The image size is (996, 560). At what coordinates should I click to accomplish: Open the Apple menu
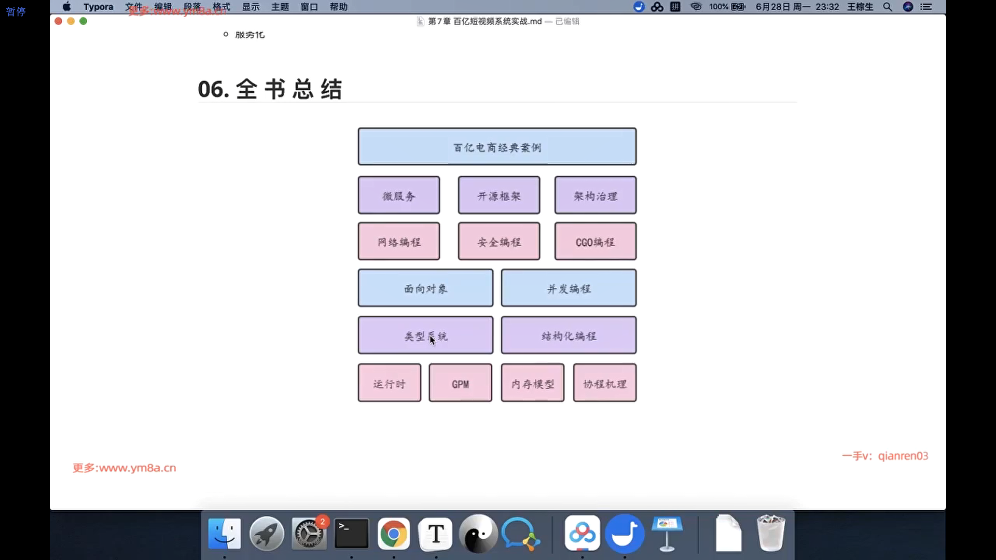point(67,7)
